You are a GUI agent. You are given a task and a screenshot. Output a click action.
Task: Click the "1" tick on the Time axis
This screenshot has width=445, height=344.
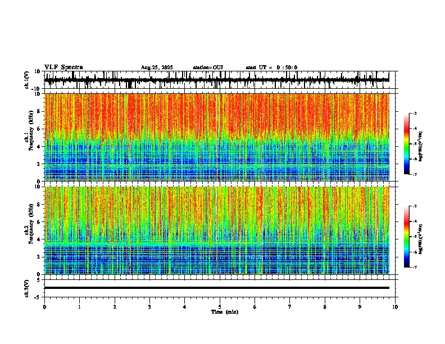point(79,307)
